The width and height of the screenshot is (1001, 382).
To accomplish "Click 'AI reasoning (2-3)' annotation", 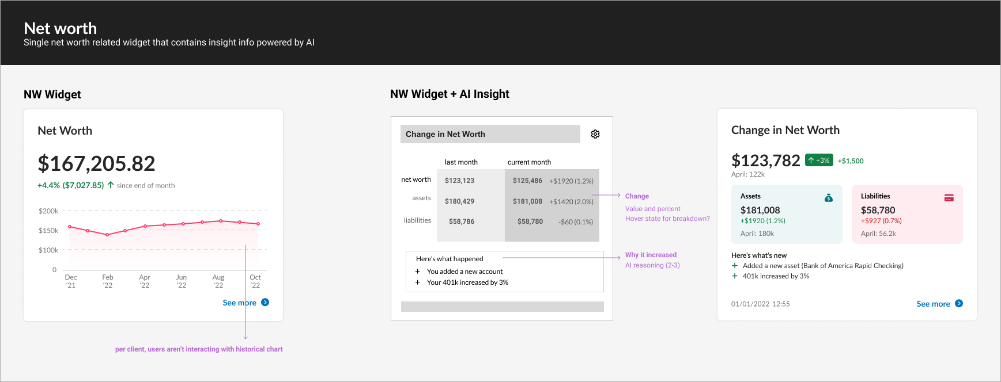I will (x=652, y=265).
